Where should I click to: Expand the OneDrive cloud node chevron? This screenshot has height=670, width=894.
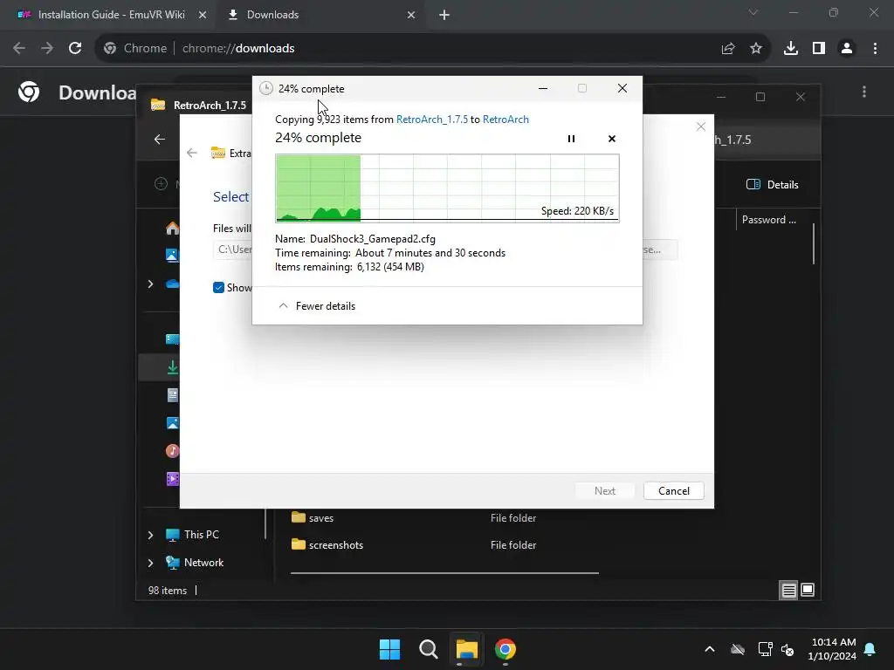point(150,284)
